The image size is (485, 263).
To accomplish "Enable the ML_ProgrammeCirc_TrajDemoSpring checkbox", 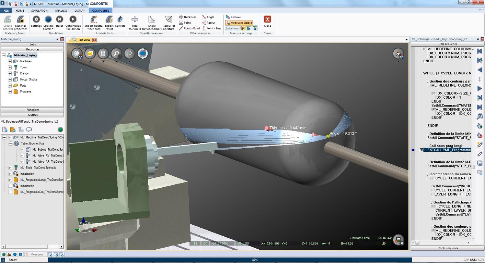I will click(10, 192).
